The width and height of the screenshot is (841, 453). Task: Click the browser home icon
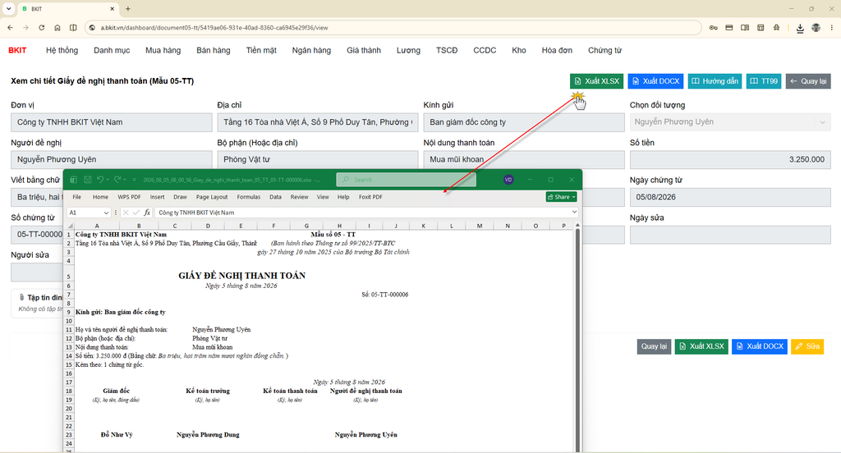(57, 27)
